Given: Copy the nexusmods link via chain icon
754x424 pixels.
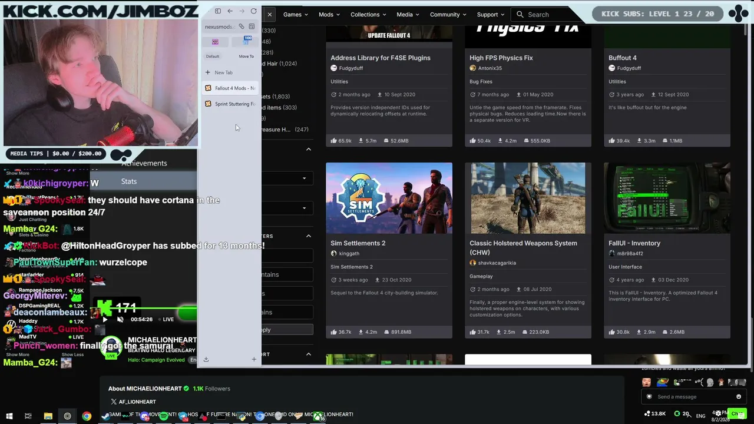Looking at the screenshot, I should 241,26.
